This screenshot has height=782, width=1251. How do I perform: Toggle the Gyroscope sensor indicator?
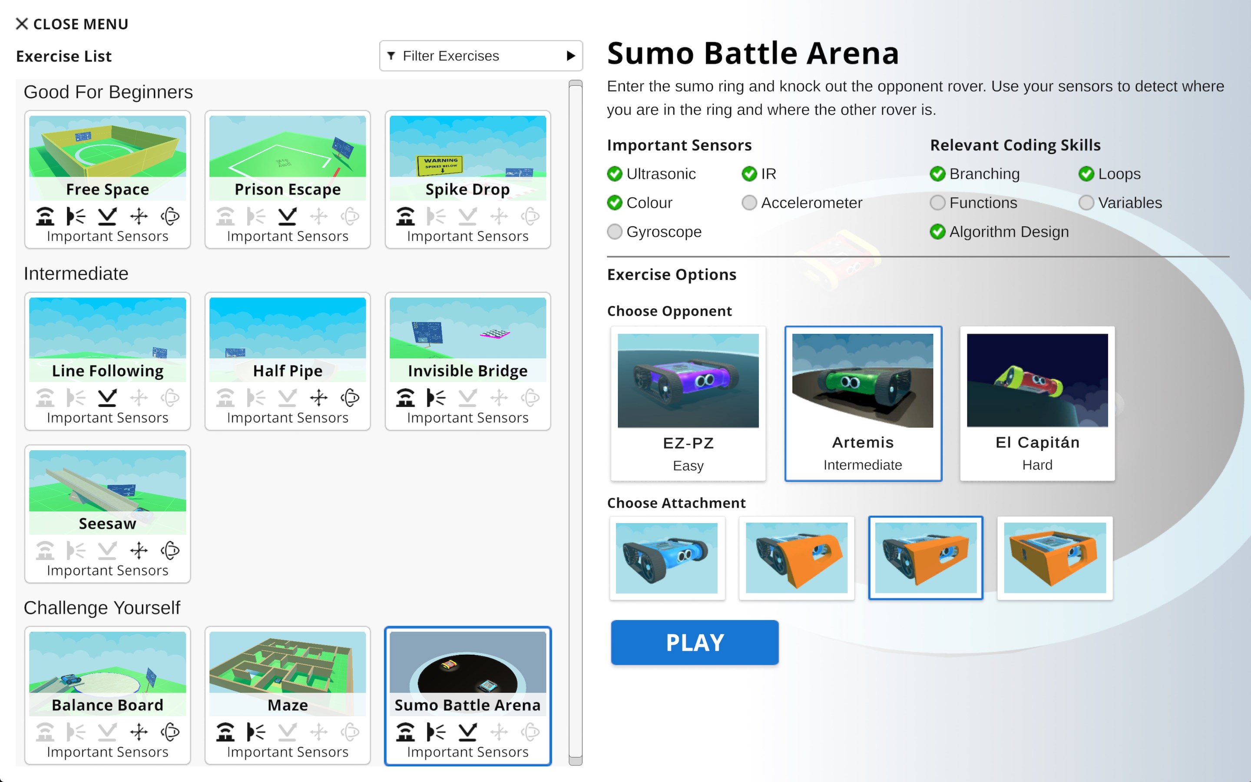click(615, 232)
